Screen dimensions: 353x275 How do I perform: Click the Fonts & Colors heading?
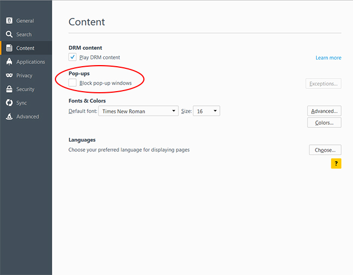pyautogui.click(x=87, y=101)
